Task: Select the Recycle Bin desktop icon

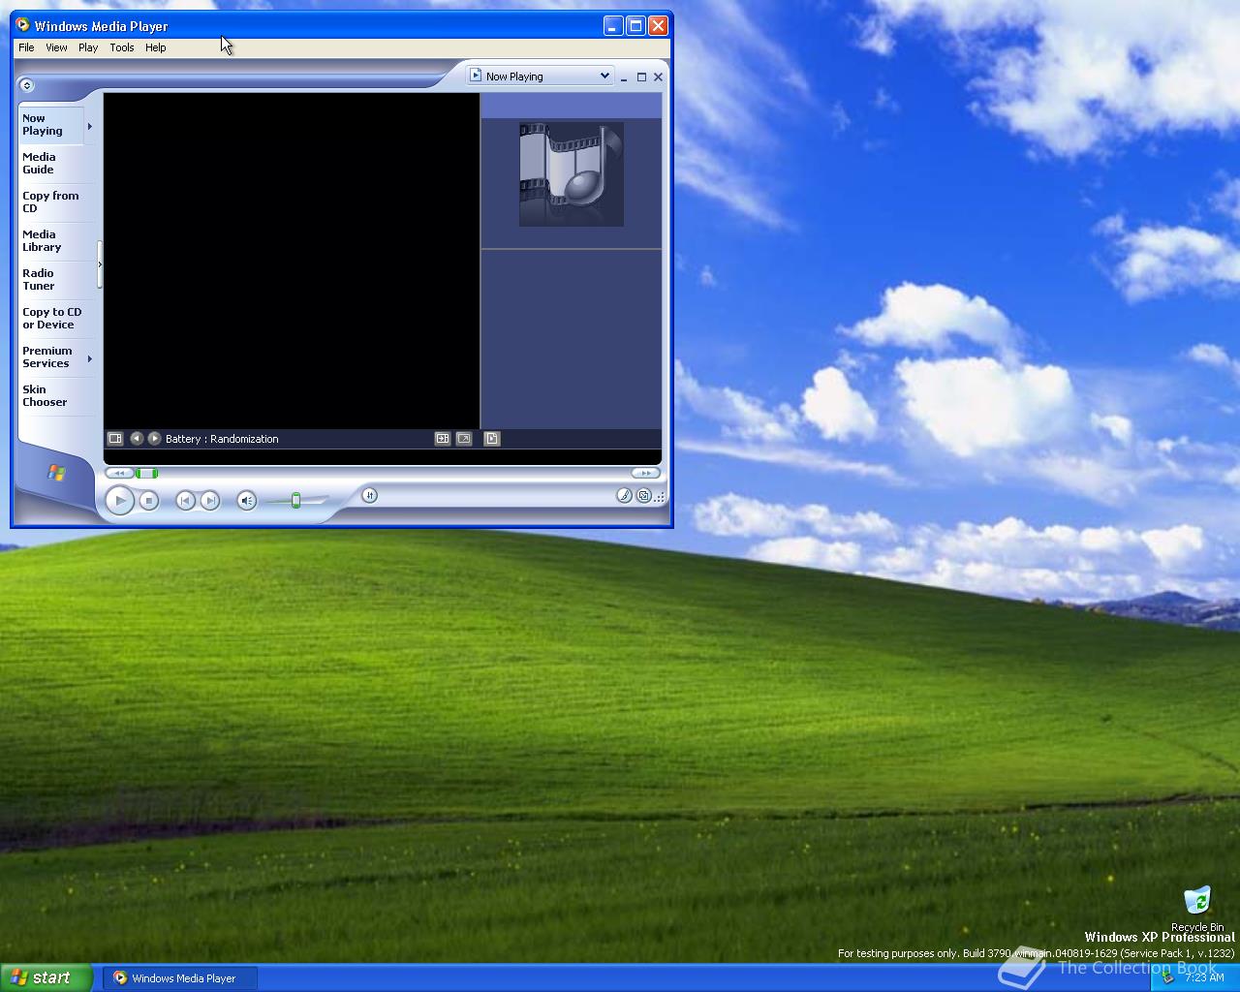Action: click(1197, 909)
